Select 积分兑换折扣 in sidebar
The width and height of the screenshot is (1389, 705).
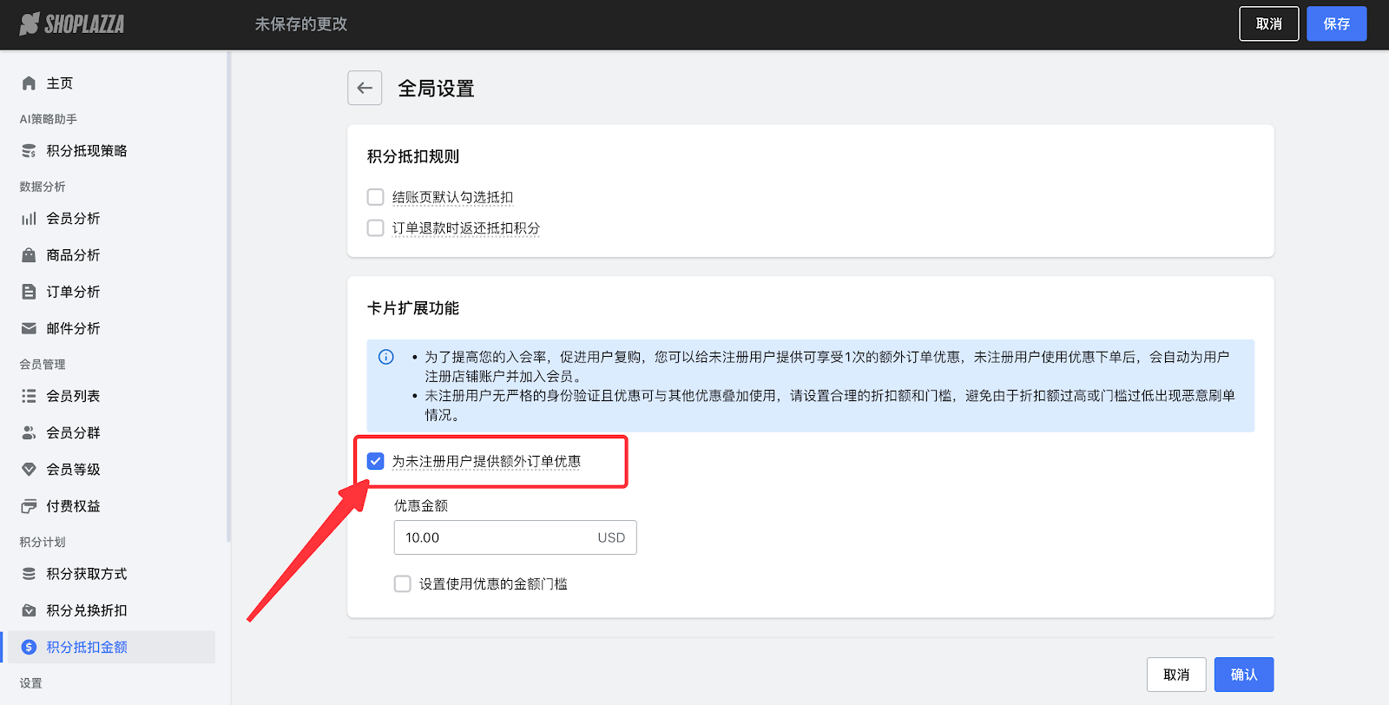(86, 610)
